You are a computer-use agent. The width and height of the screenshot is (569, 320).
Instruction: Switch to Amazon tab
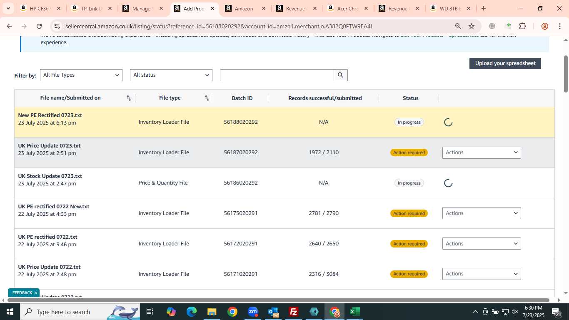pos(245,8)
